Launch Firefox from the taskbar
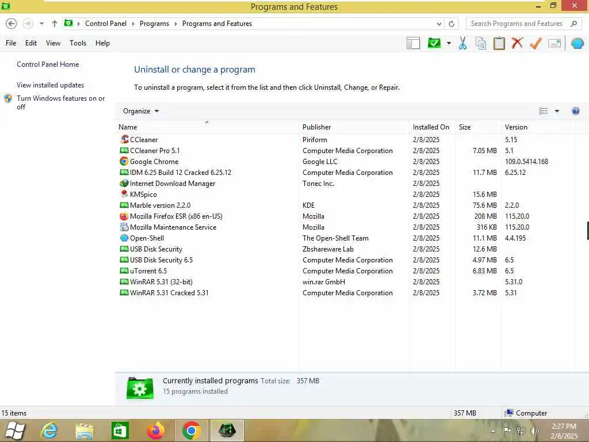The width and height of the screenshot is (589, 442). tap(155, 430)
